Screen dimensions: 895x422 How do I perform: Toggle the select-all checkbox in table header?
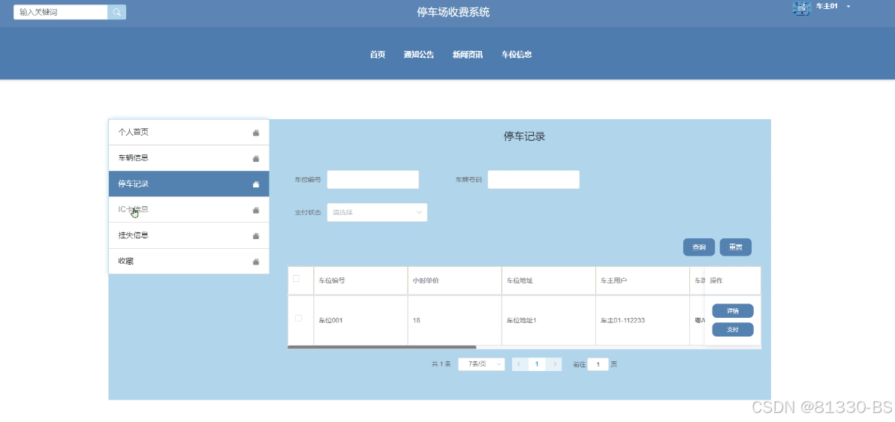pos(297,279)
